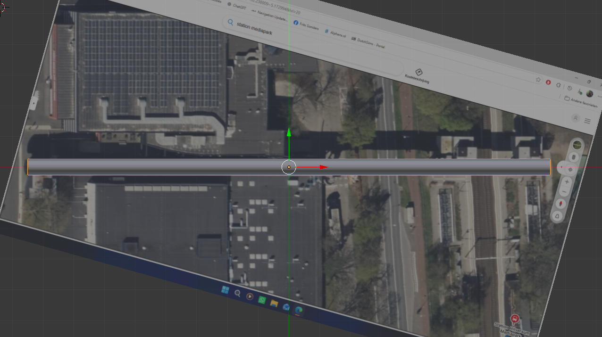Viewport: 602px width, 337px height.
Task: Open the map hamburger menu
Action: pyautogui.click(x=587, y=121)
